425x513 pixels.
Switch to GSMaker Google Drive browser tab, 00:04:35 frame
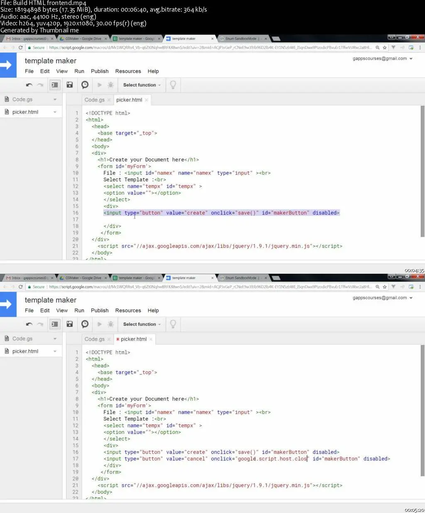[83, 39]
